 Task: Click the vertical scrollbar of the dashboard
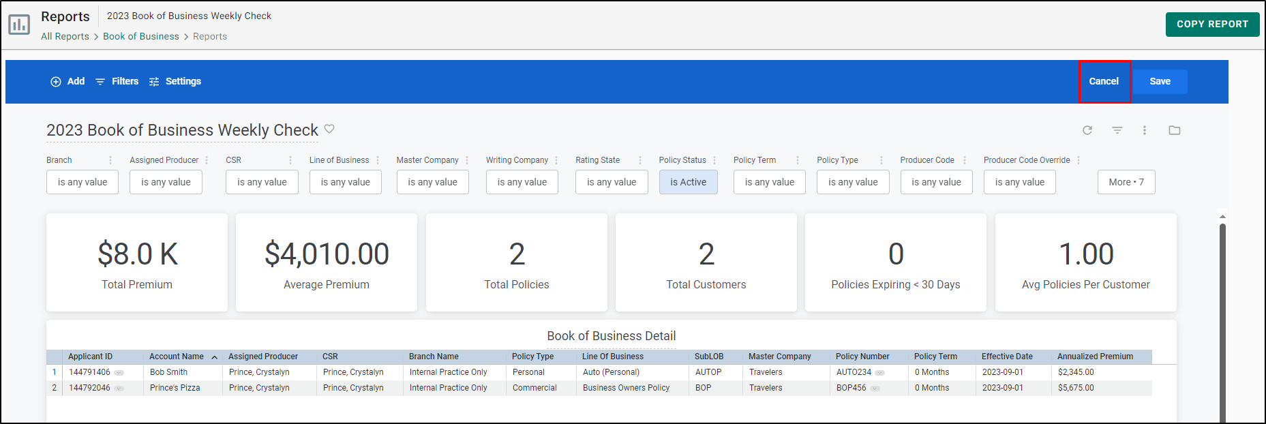(1222, 324)
